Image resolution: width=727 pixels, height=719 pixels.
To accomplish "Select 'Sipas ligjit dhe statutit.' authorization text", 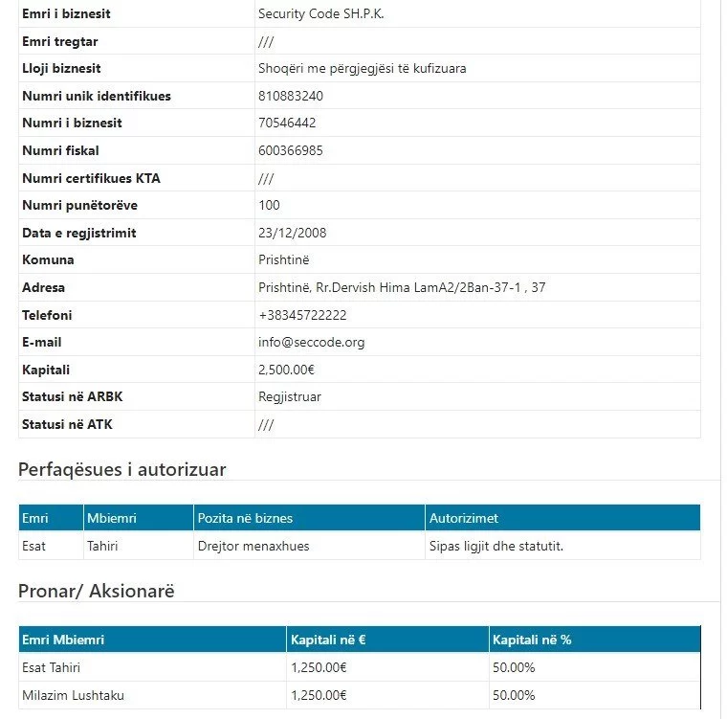I will (x=496, y=547).
